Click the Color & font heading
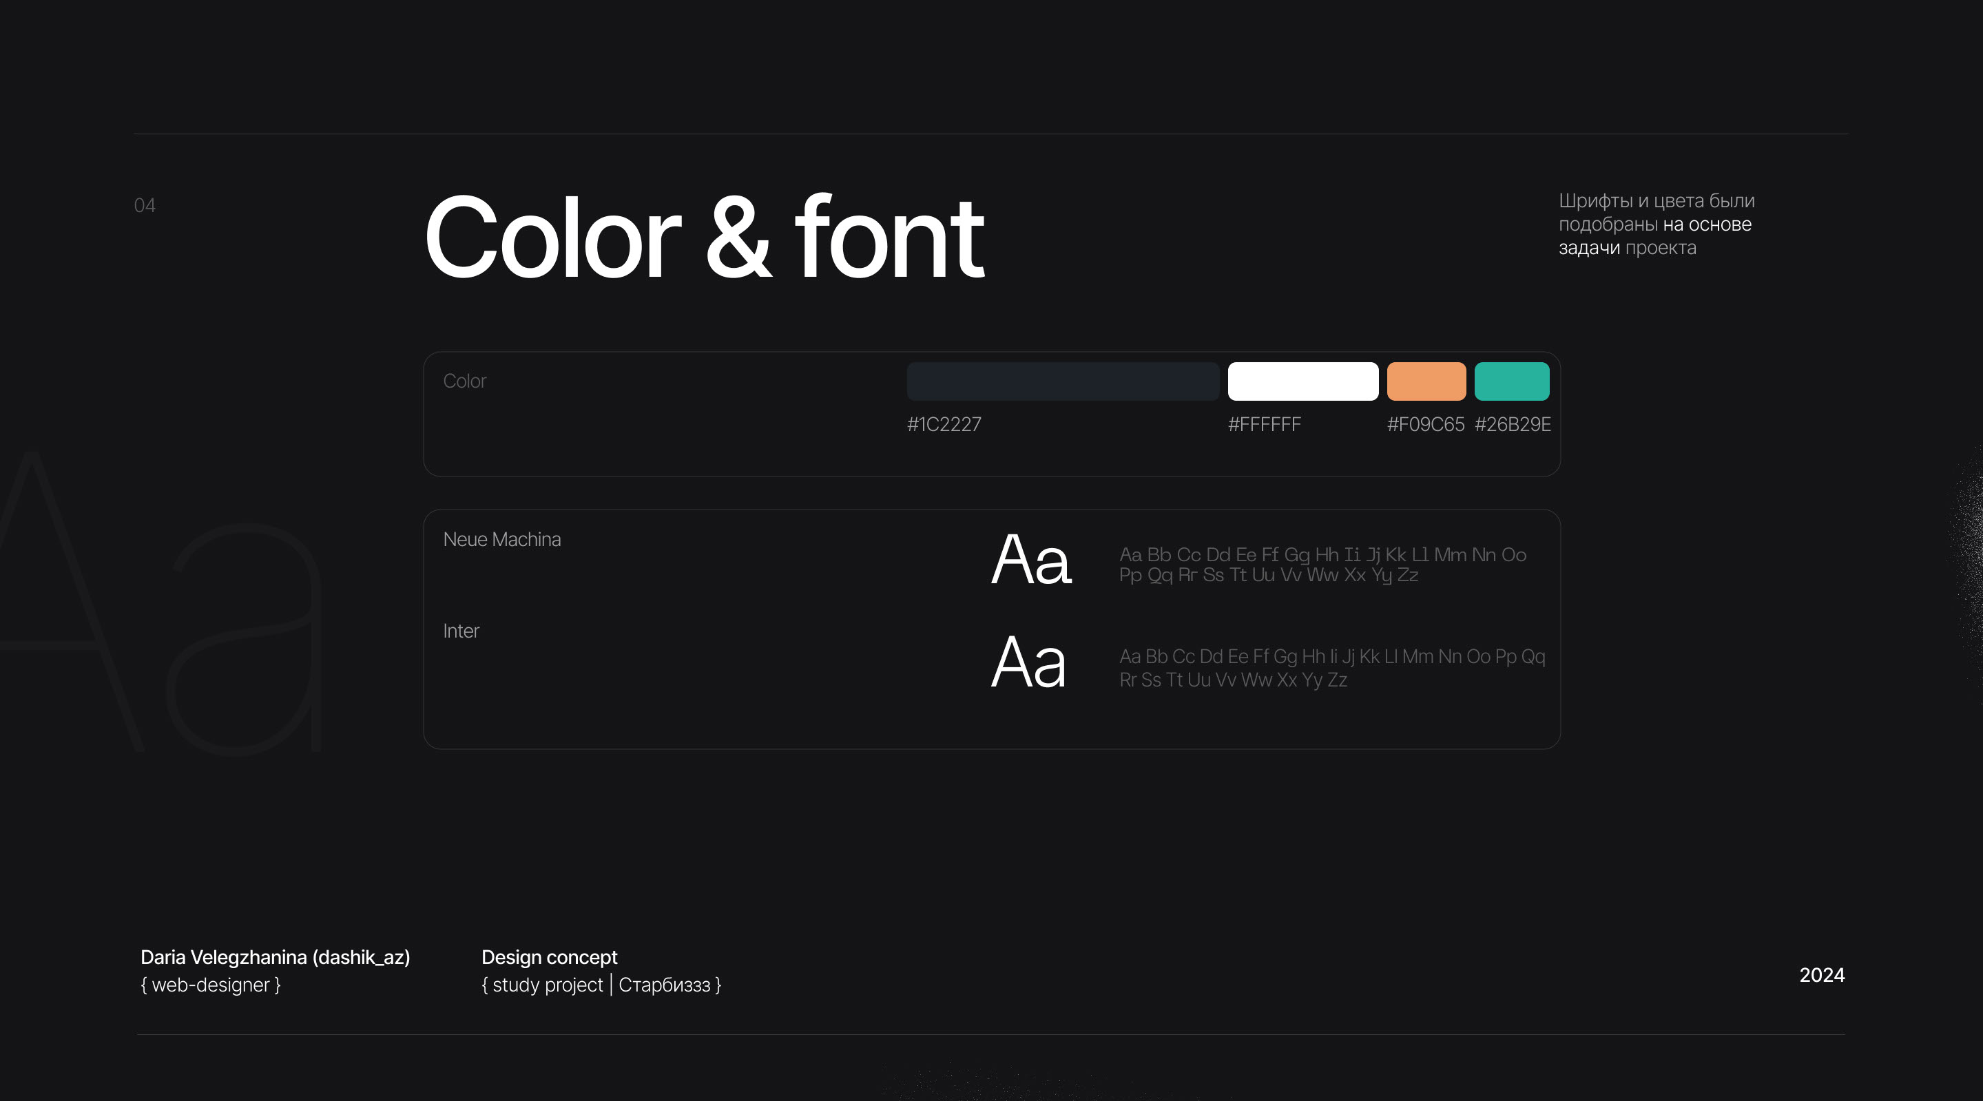Viewport: 1983px width, 1101px height. pos(704,238)
